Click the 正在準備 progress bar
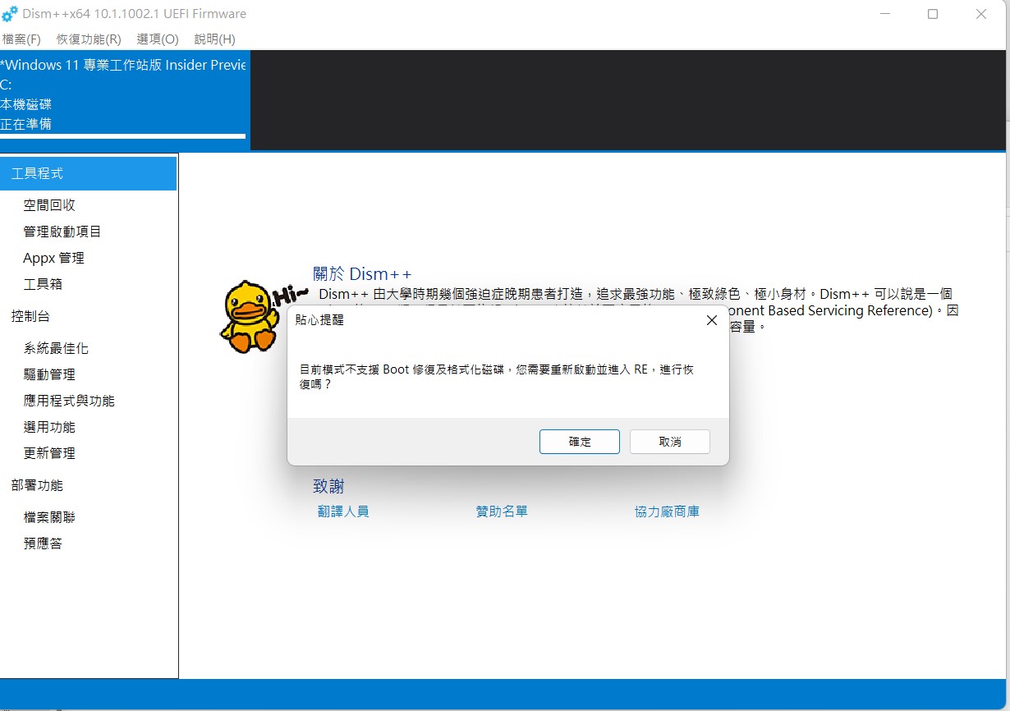Image resolution: width=1010 pixels, height=711 pixels. coord(123,136)
